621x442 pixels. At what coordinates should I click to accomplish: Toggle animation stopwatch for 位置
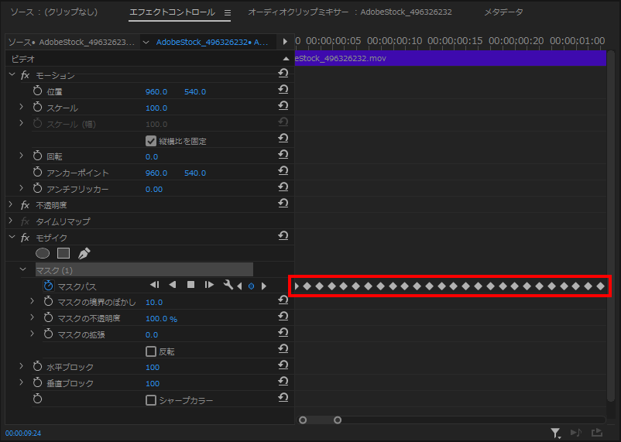point(38,91)
